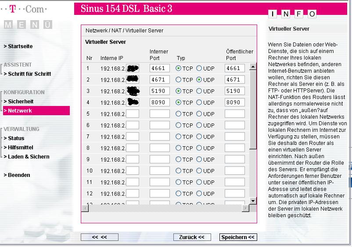The width and height of the screenshot is (352, 247).
Task: Click the internal IP field in row 5
Action: [x=133, y=114]
